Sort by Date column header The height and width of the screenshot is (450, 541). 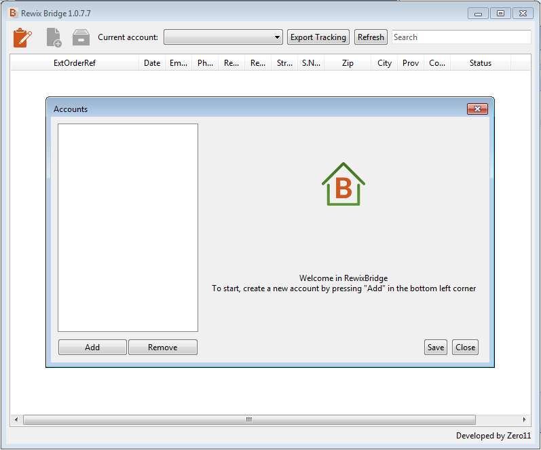tap(152, 63)
